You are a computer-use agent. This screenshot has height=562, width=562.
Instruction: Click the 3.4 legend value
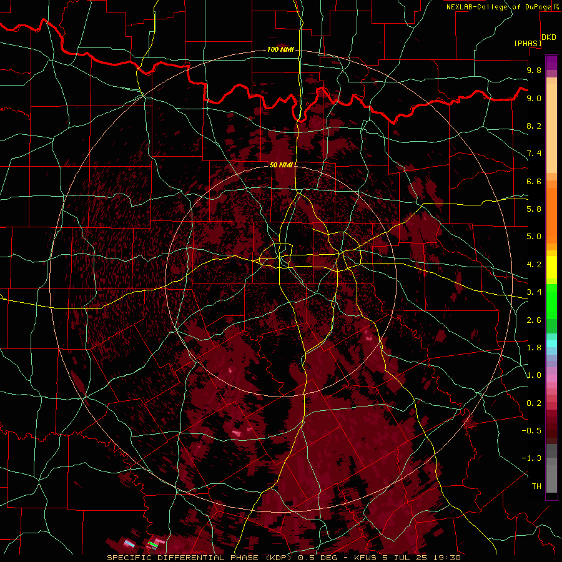click(534, 292)
